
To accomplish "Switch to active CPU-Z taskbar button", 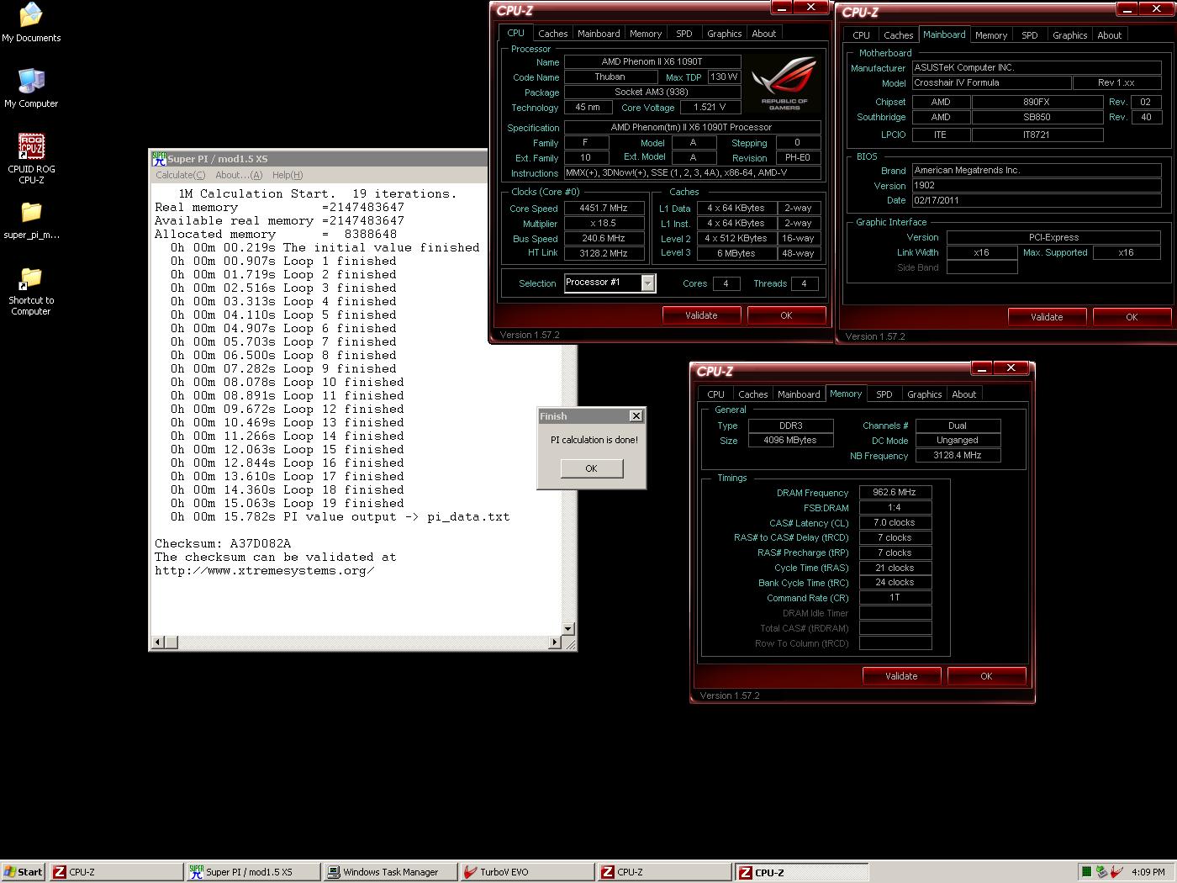I will click(x=802, y=872).
